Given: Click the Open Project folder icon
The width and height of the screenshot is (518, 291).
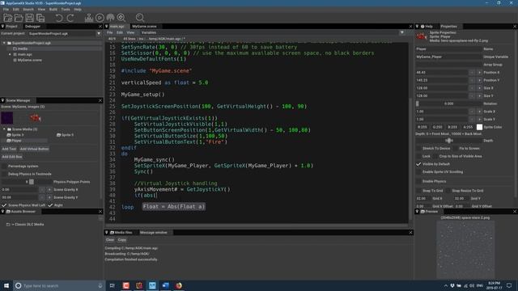Looking at the screenshot, I should click(19, 18).
